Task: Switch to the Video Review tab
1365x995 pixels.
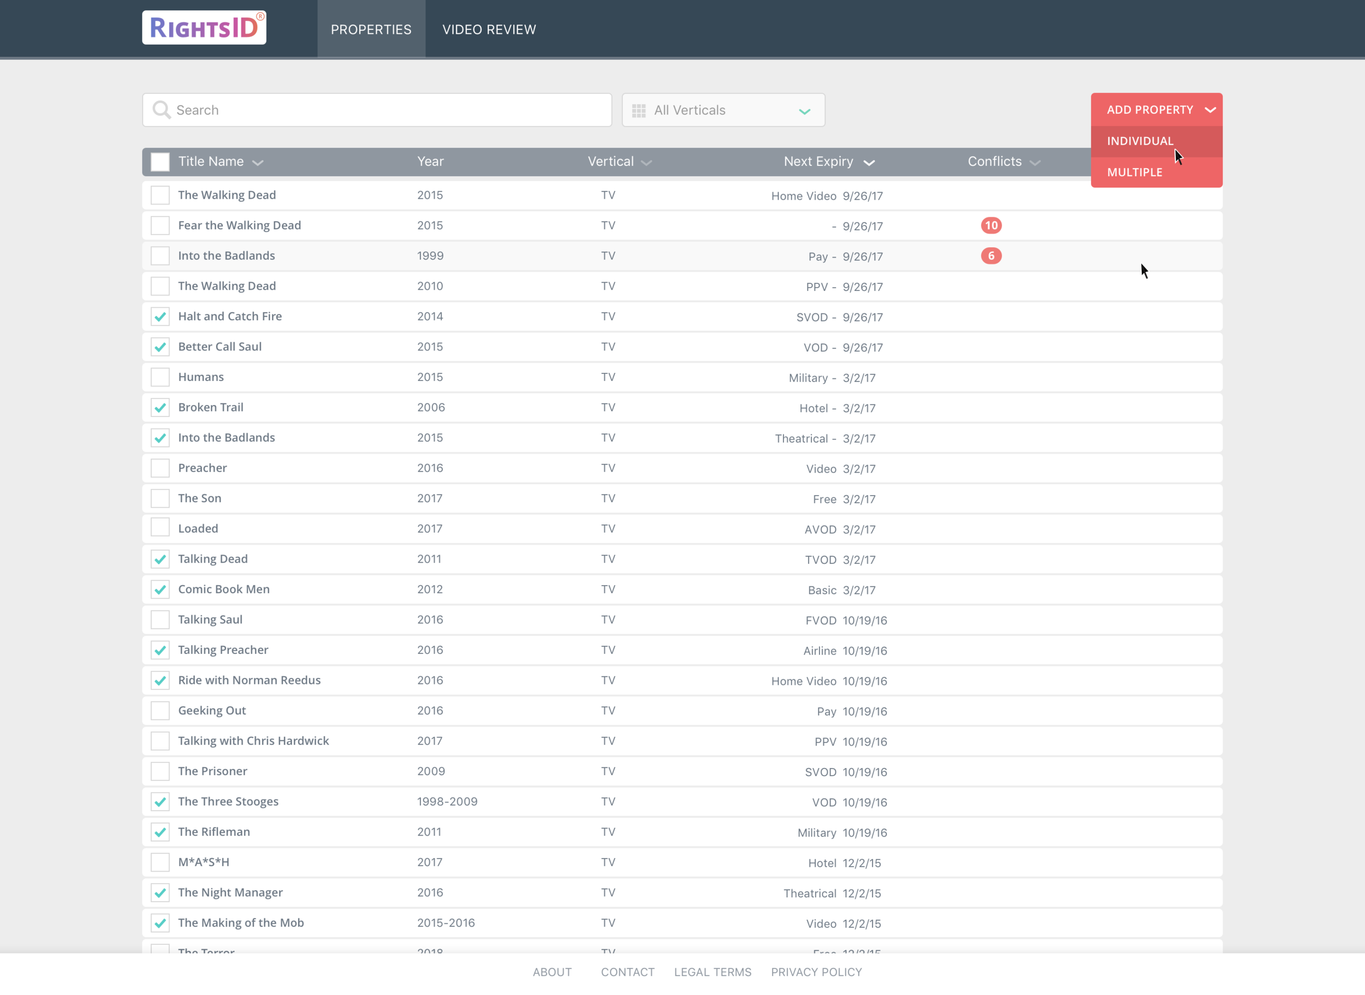Action: 489,29
